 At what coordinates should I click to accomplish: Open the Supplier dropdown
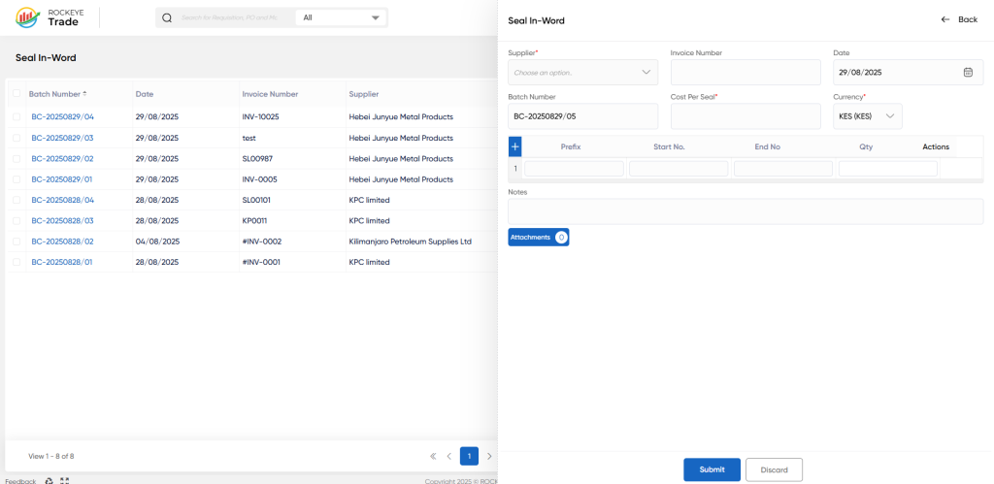click(582, 72)
